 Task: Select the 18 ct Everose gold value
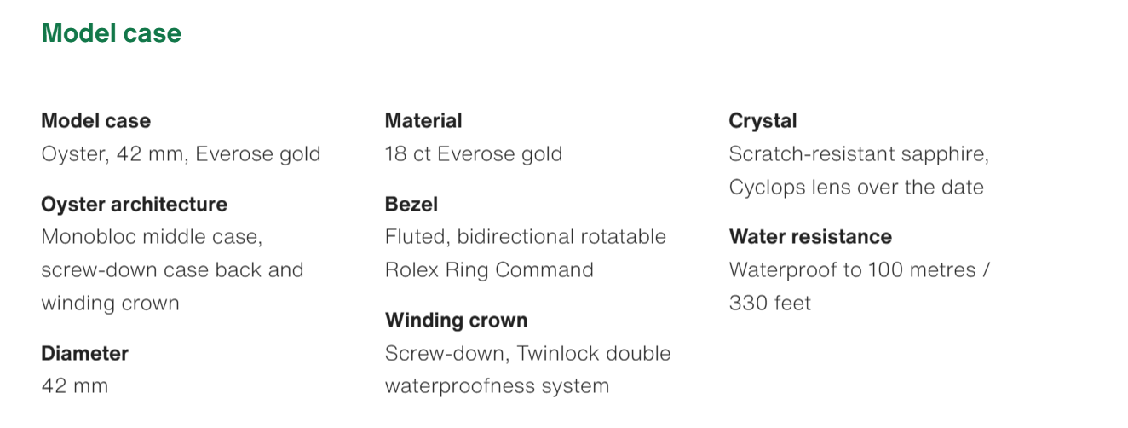click(473, 154)
